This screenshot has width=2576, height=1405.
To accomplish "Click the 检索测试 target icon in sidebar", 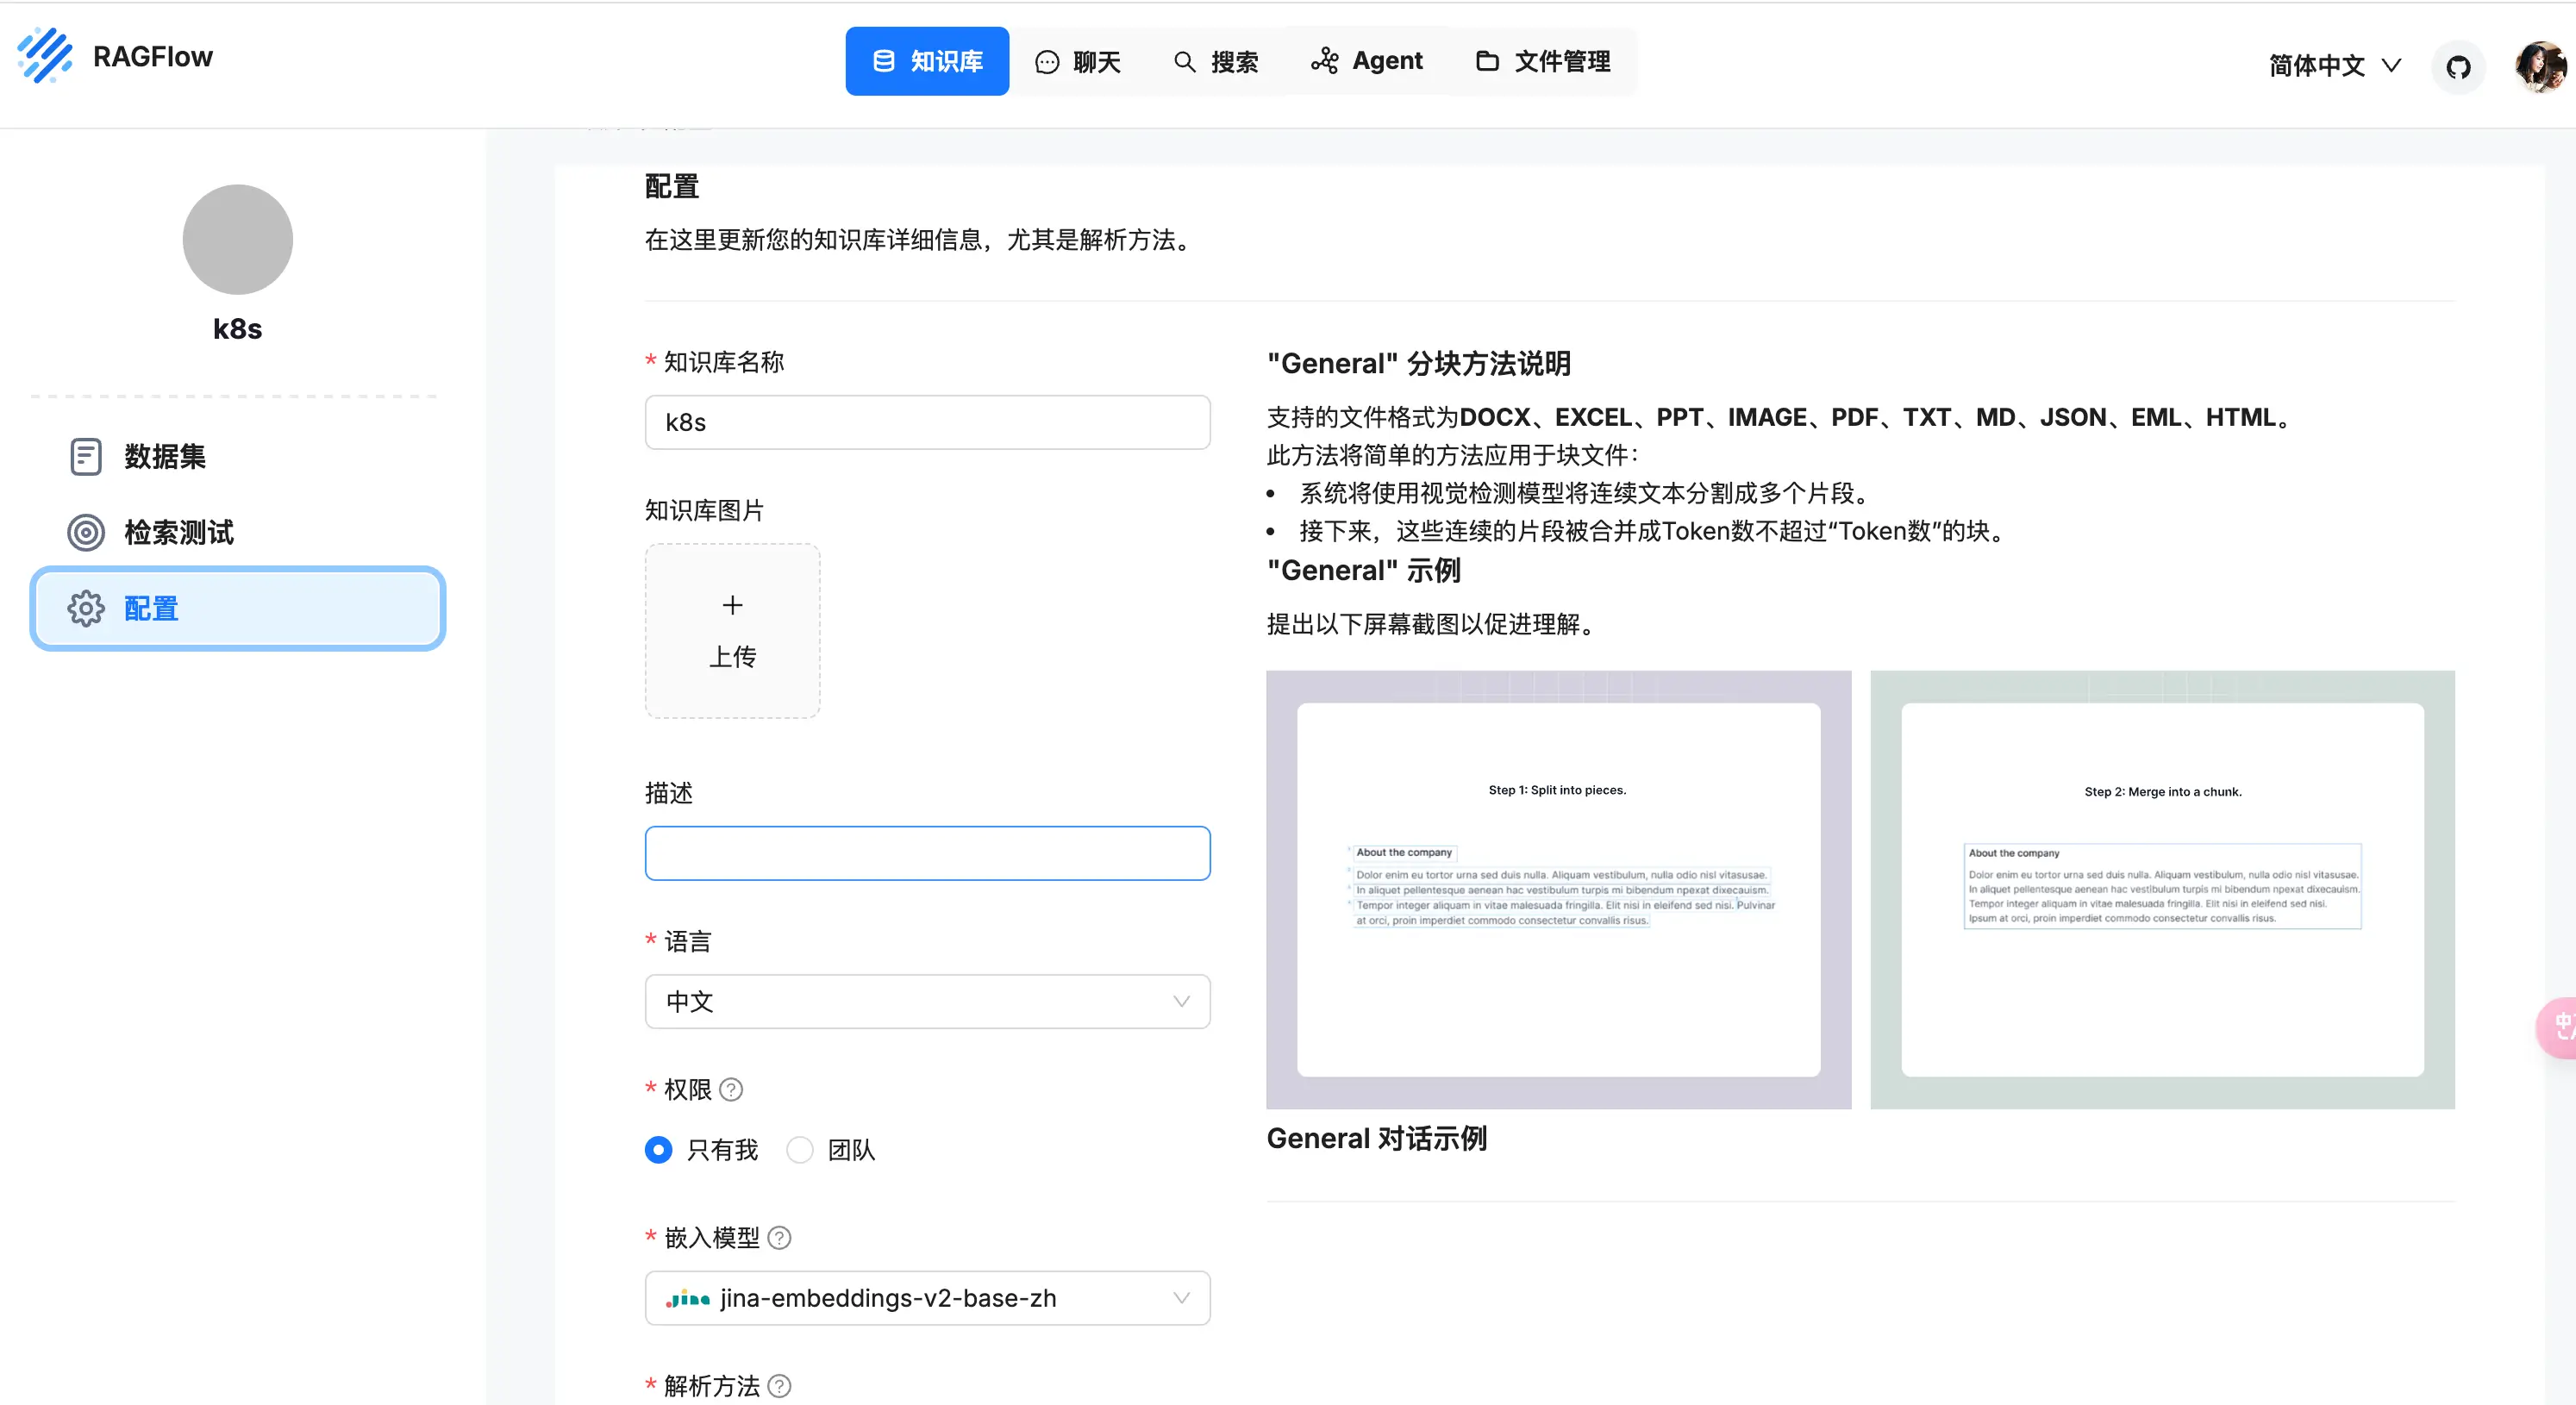I will pos(86,532).
